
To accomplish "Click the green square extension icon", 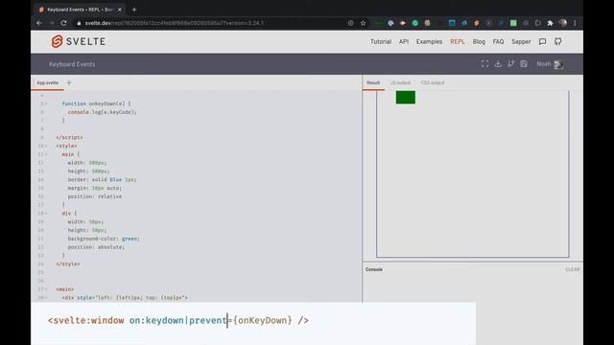I will click(513, 23).
